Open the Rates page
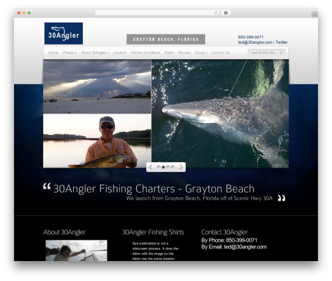 pos(169,52)
